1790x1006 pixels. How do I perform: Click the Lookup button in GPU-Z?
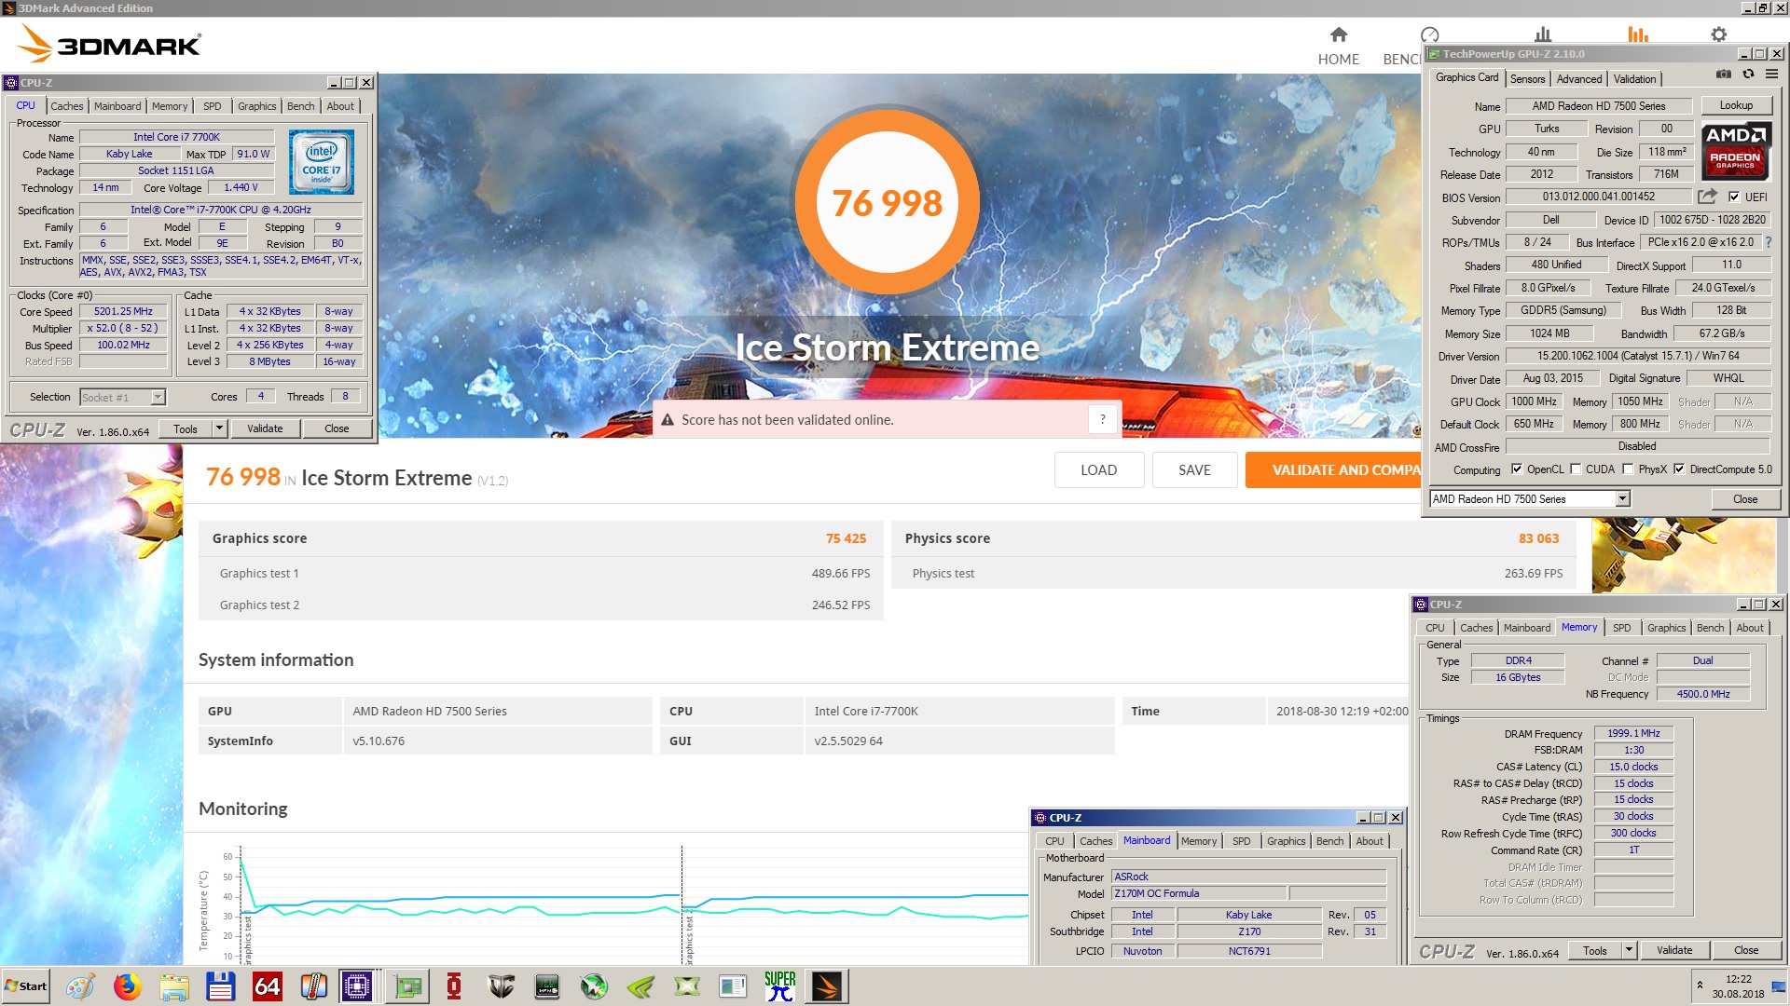[x=1736, y=105]
